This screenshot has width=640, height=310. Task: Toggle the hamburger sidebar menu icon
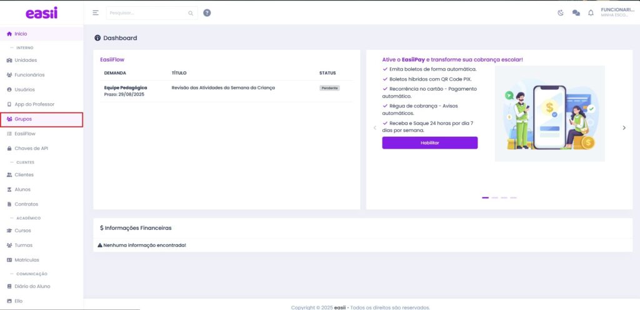(x=96, y=12)
